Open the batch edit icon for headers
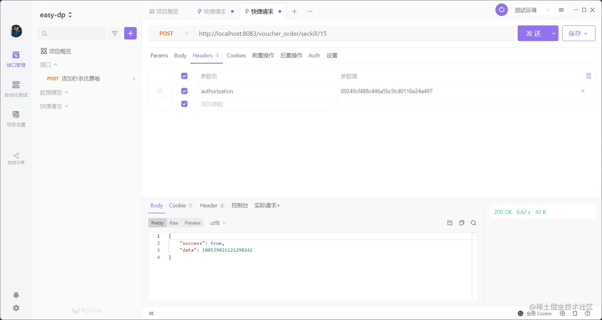Image resolution: width=602 pixels, height=320 pixels. [x=589, y=76]
